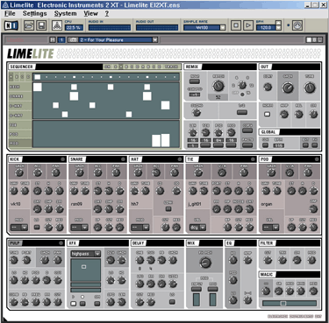Image resolution: width=329 pixels, height=323 pixels.
Task: Select the TIE row label in sequencer
Action: 20,125
